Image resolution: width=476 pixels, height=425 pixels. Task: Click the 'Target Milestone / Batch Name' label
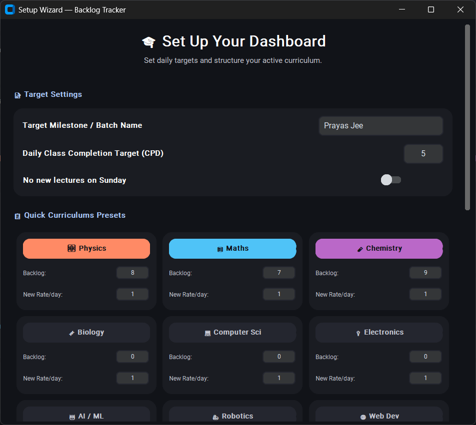coord(82,125)
